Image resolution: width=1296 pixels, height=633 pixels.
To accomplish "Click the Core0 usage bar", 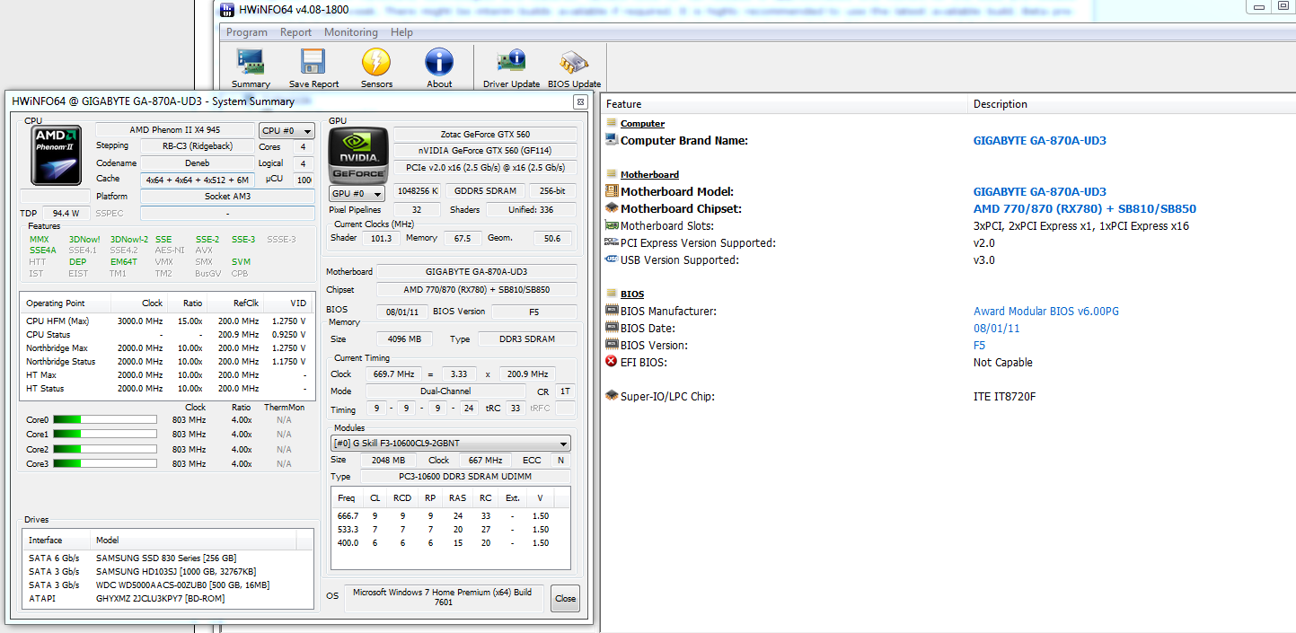I will click(104, 419).
